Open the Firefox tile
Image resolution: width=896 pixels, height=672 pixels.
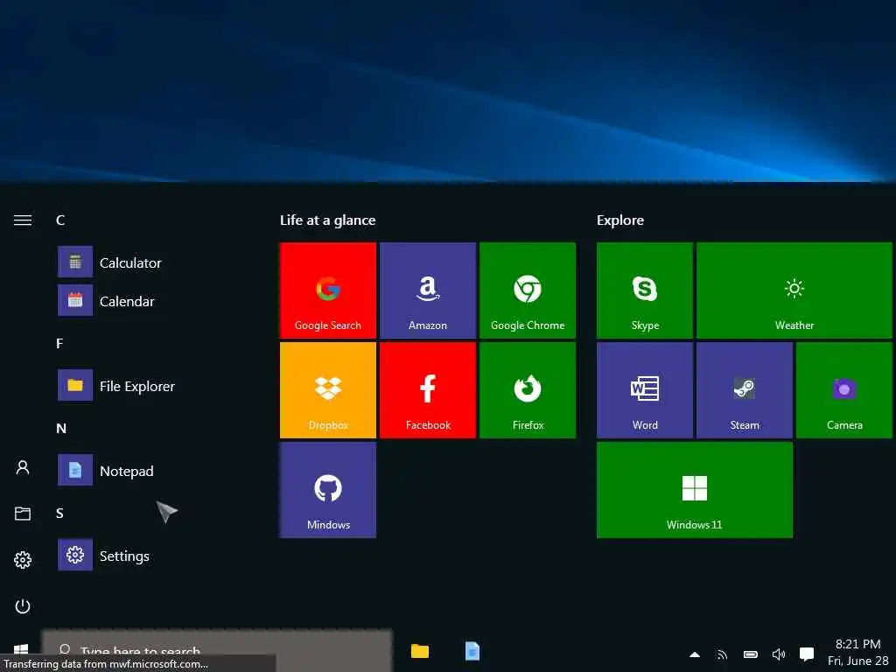point(528,390)
